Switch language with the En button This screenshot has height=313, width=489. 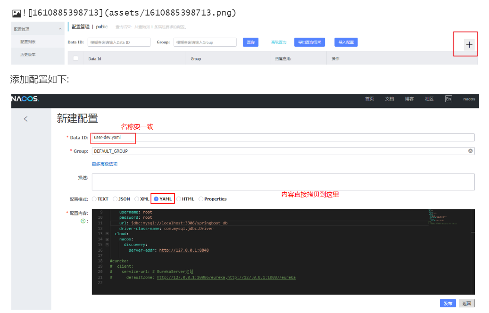pos(448,99)
